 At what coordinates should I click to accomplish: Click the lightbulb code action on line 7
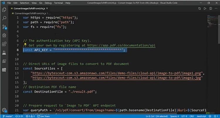click(x=25, y=45)
